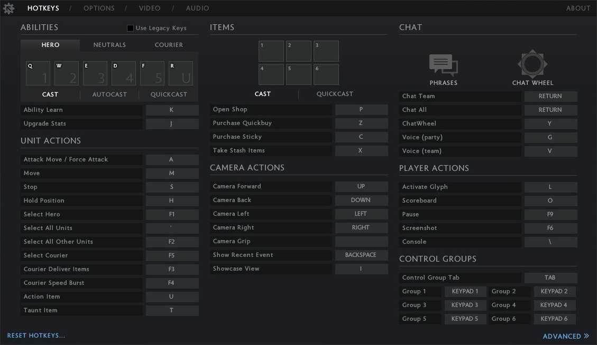Viewport: 597px width, 345px height.
Task: Open the QUICKCAST items tab
Action: (x=335, y=93)
